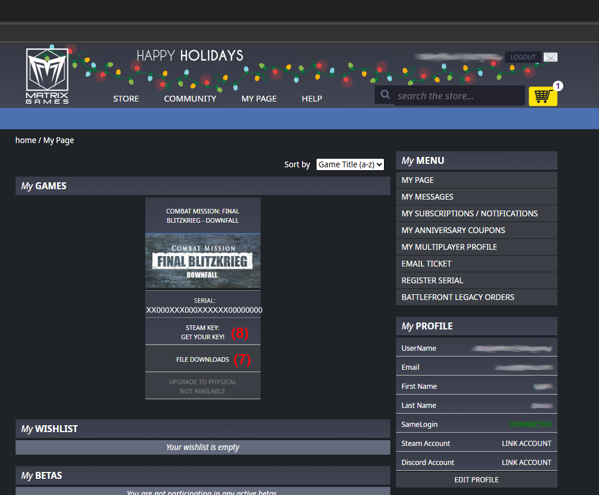The width and height of the screenshot is (599, 495).
Task: Open MY ANNIVERSARY COUPONS
Action: [453, 230]
